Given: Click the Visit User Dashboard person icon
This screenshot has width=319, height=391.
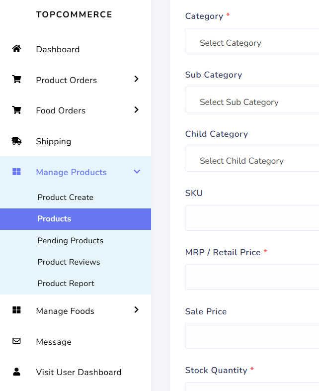Looking at the screenshot, I should (x=17, y=372).
